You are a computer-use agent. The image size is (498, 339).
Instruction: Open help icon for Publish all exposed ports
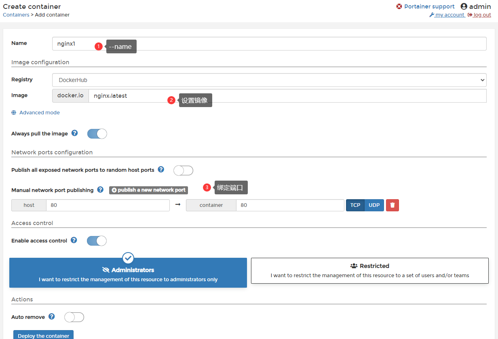click(161, 169)
